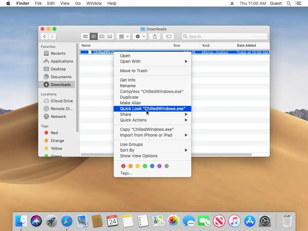Choose Open in the context menu
This screenshot has height=231, width=308.
tap(152, 56)
